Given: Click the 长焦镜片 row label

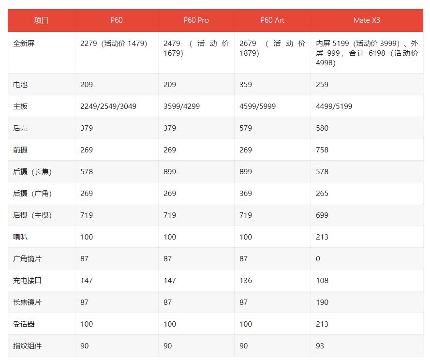Looking at the screenshot, I should [x=27, y=302].
